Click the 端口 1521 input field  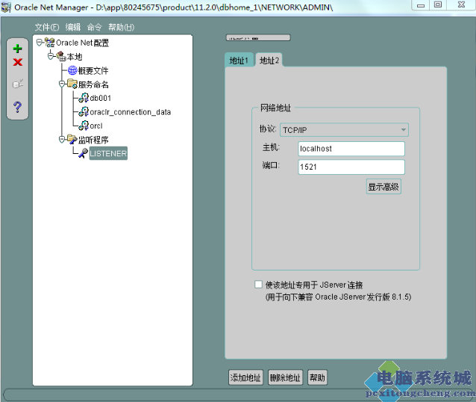(351, 167)
